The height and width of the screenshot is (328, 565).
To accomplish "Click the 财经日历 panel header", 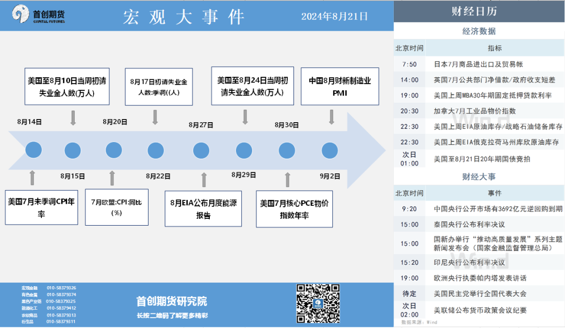I will click(479, 11).
